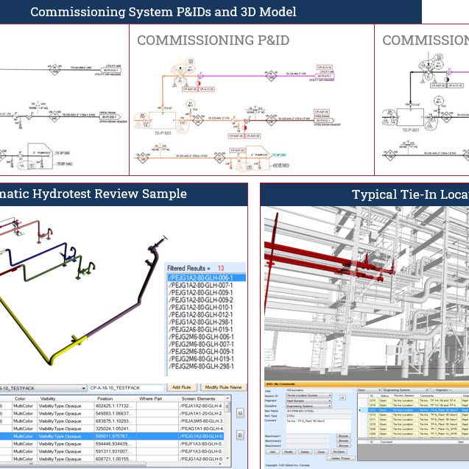
Task: Select filtered result /PEJG1A2-80-GLH-009-1
Action: click(206, 292)
